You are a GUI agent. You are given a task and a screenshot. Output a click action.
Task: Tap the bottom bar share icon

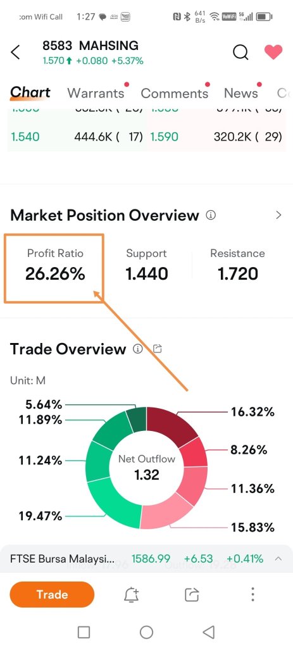192,595
